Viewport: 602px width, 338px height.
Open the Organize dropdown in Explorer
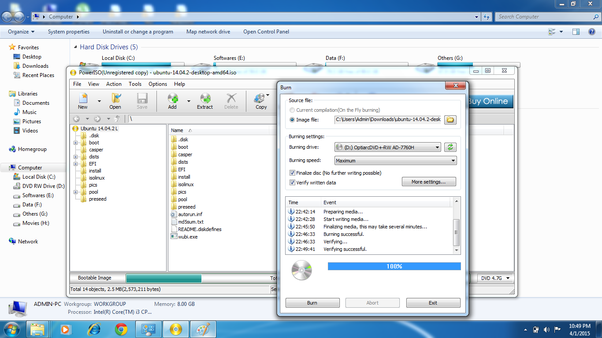pos(21,32)
